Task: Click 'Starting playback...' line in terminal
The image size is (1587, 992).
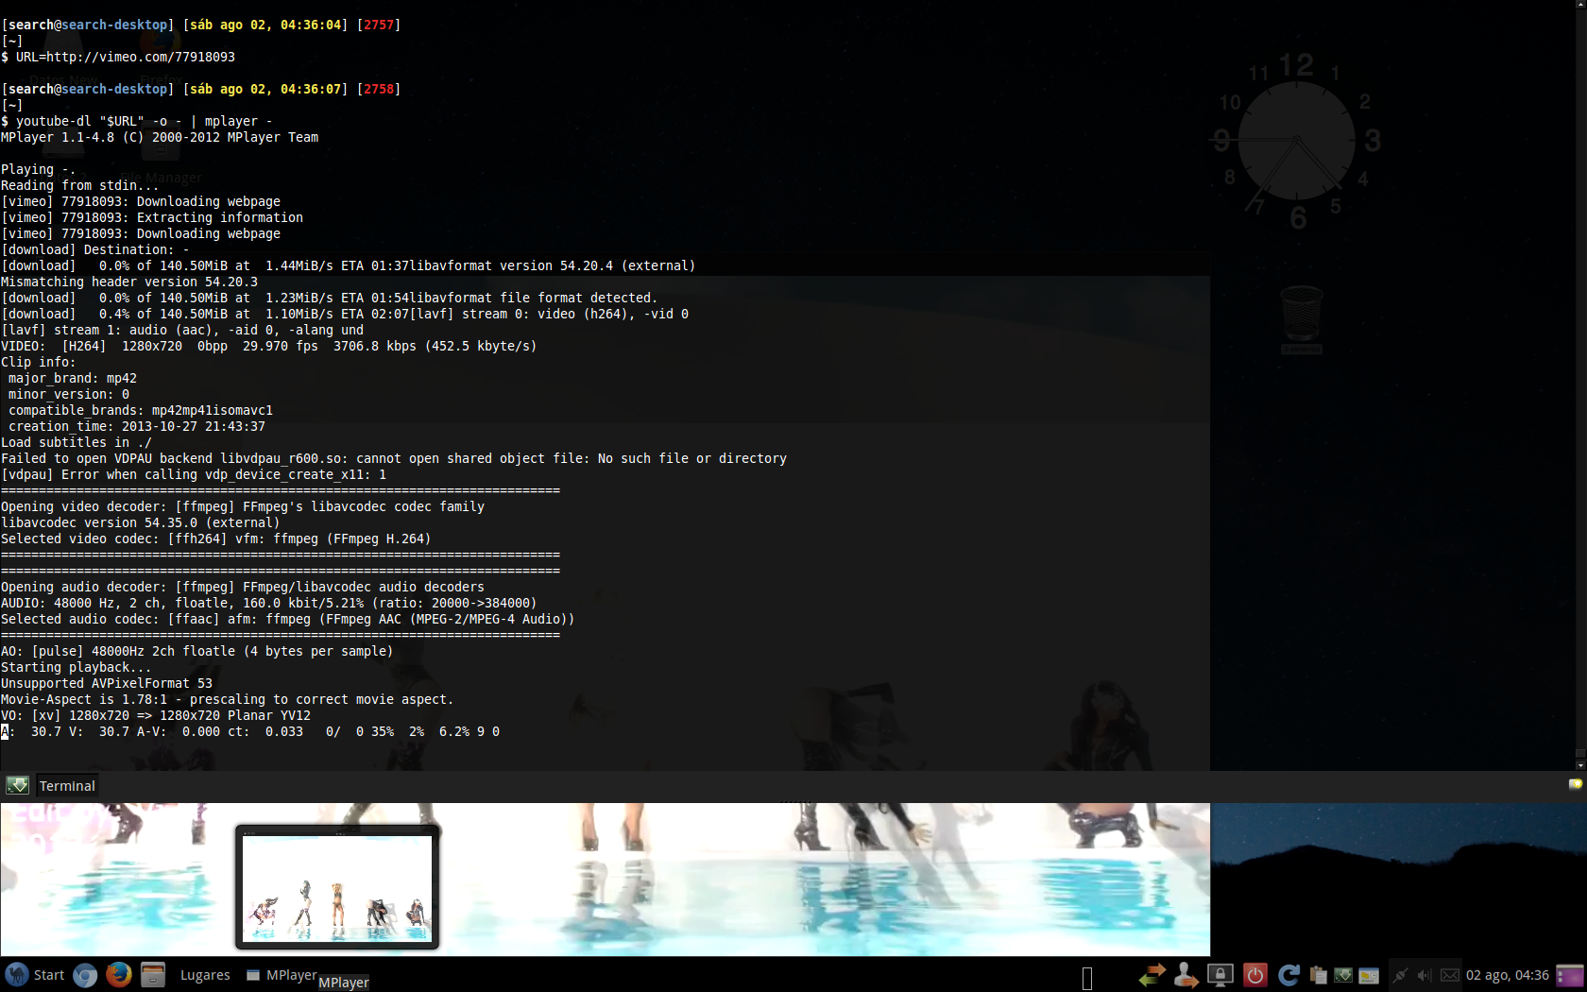Action: (77, 667)
